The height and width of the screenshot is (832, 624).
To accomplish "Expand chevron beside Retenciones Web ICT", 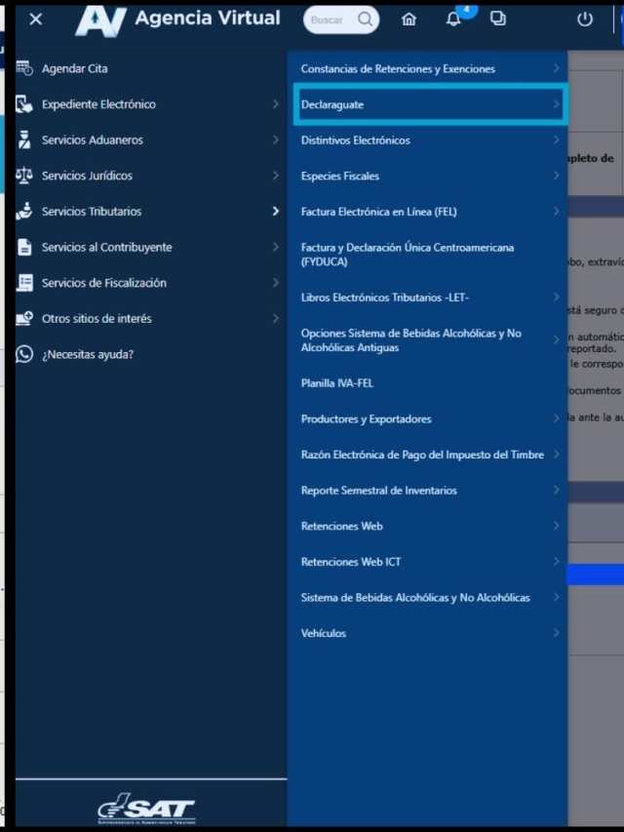I will click(x=556, y=561).
